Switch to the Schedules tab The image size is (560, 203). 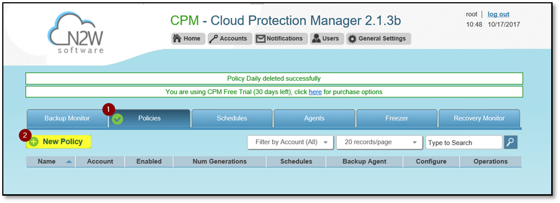(x=232, y=118)
